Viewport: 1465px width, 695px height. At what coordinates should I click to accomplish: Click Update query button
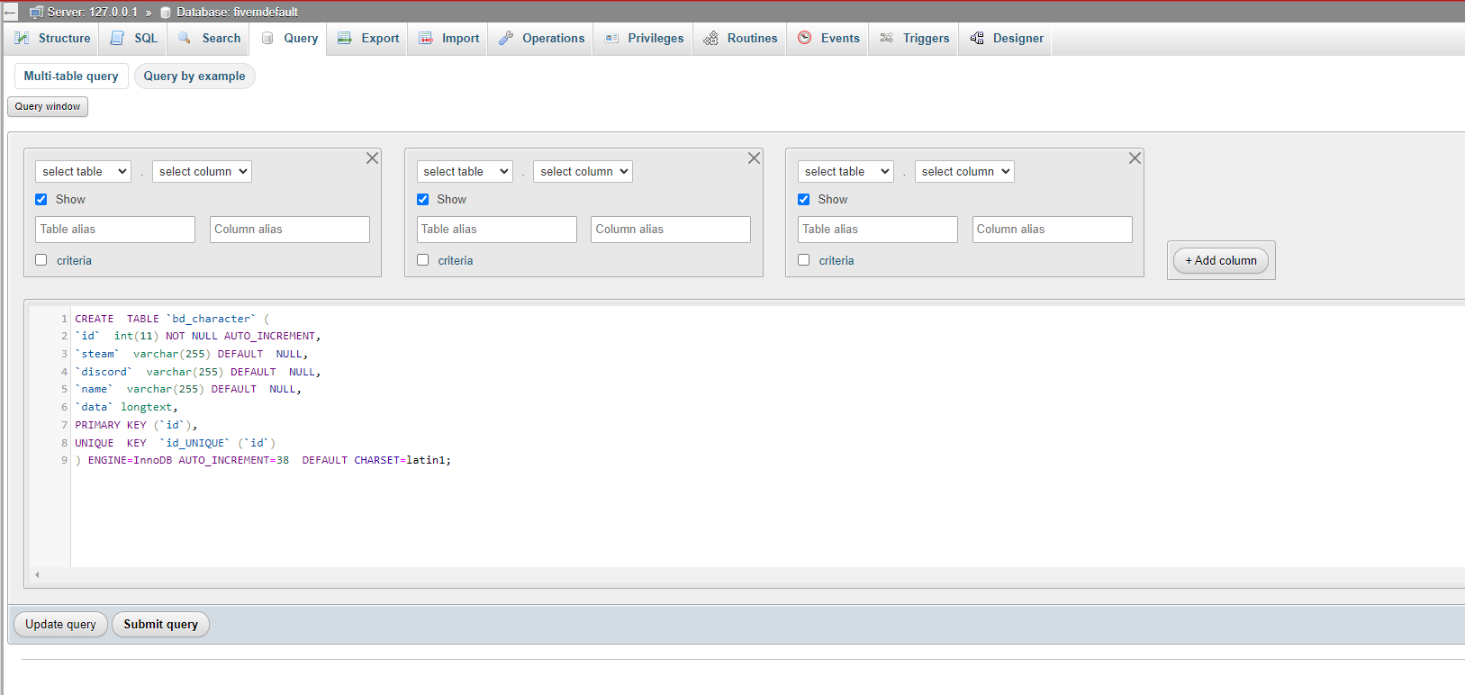(x=60, y=624)
